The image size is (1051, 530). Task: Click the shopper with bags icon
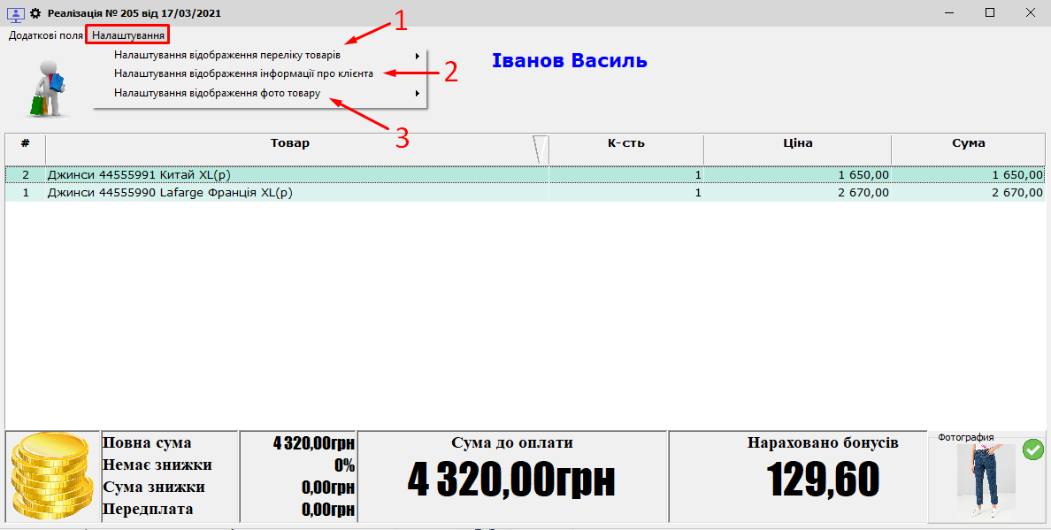(45, 88)
